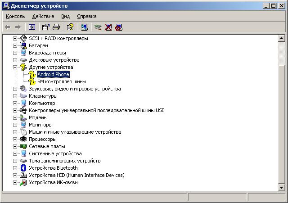Expand Тома запоминающих устройств node
The width and height of the screenshot is (288, 203).
click(x=15, y=161)
